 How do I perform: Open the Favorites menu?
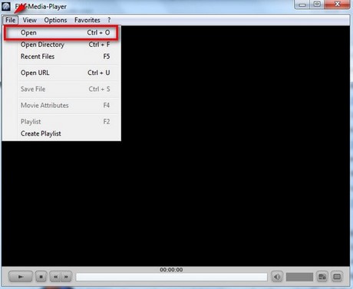tap(87, 20)
